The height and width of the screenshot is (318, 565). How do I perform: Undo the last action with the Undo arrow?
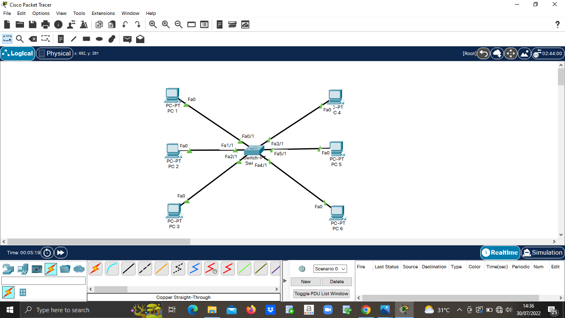pos(125,25)
